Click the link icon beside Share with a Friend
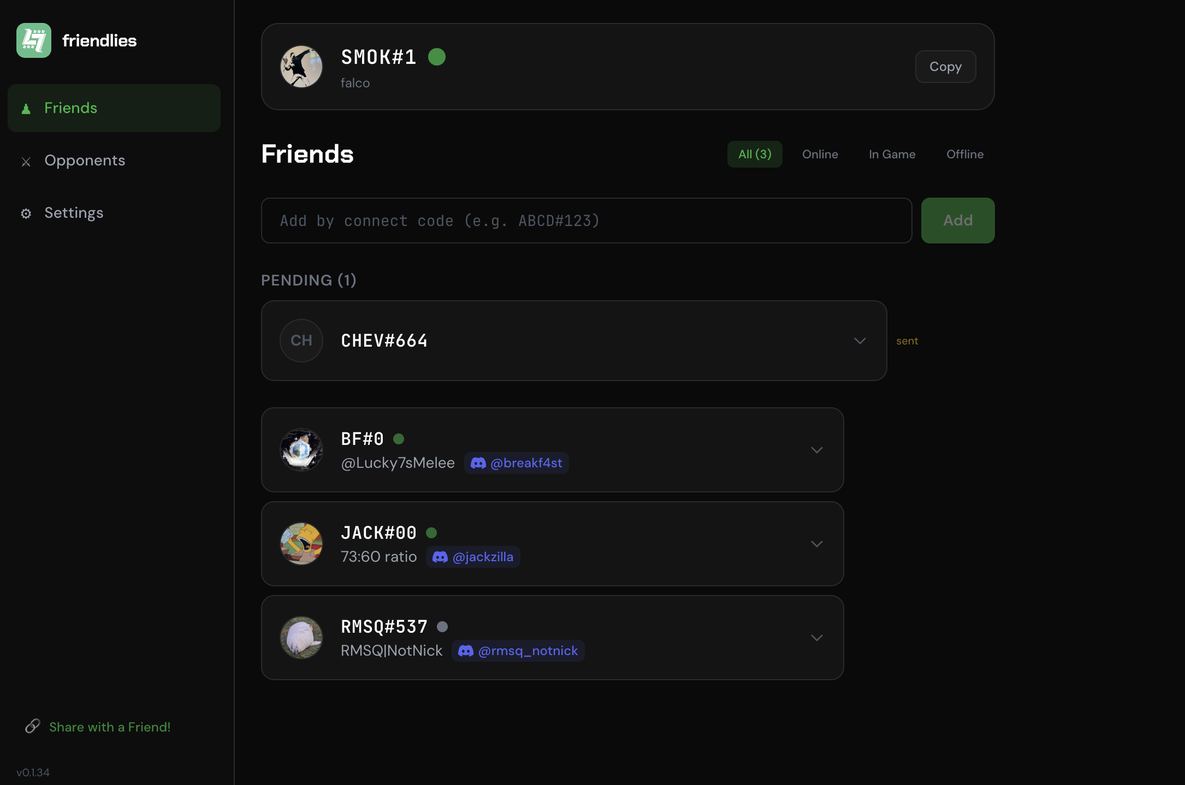The width and height of the screenshot is (1185, 785). click(33, 726)
